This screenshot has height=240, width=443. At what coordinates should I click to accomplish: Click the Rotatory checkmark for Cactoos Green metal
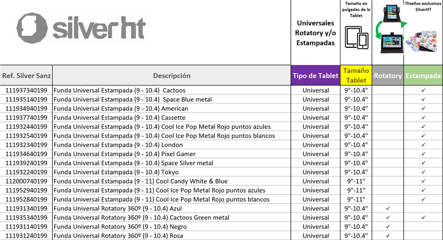coord(388,218)
